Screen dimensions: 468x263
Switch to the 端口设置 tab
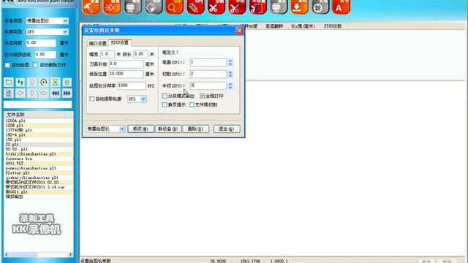coord(97,43)
